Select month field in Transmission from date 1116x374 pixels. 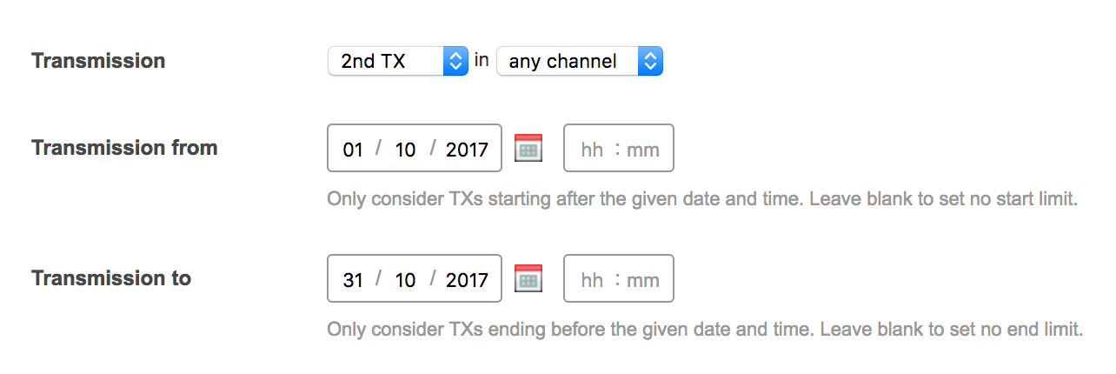[x=405, y=150]
